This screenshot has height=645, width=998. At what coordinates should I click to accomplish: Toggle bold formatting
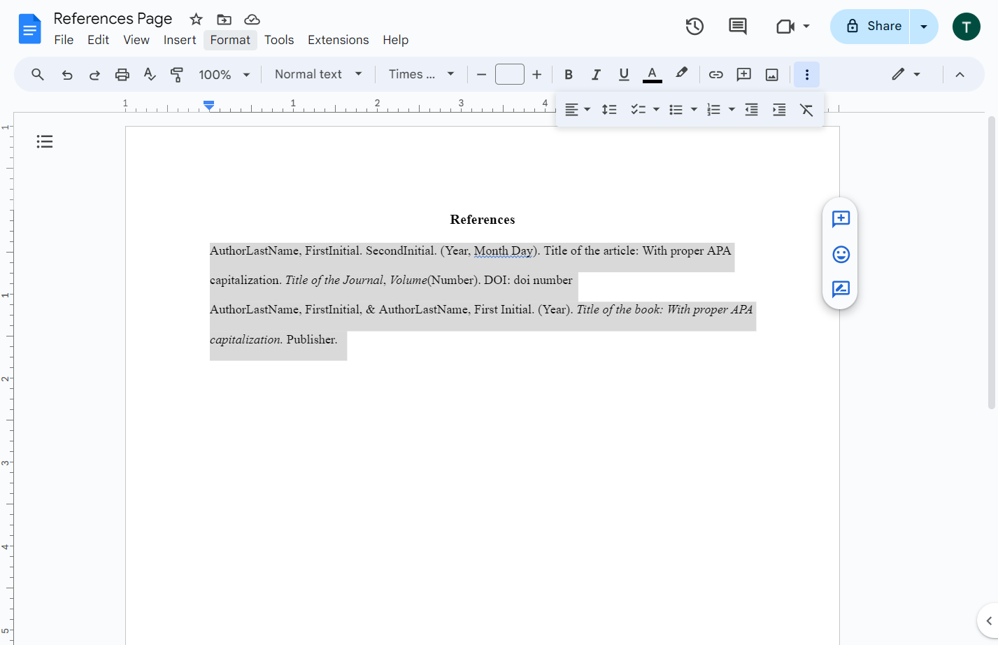[x=569, y=74]
